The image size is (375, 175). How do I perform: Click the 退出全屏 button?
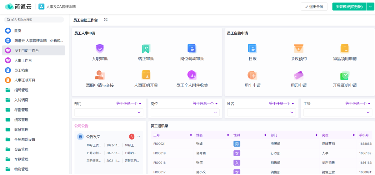314,7
